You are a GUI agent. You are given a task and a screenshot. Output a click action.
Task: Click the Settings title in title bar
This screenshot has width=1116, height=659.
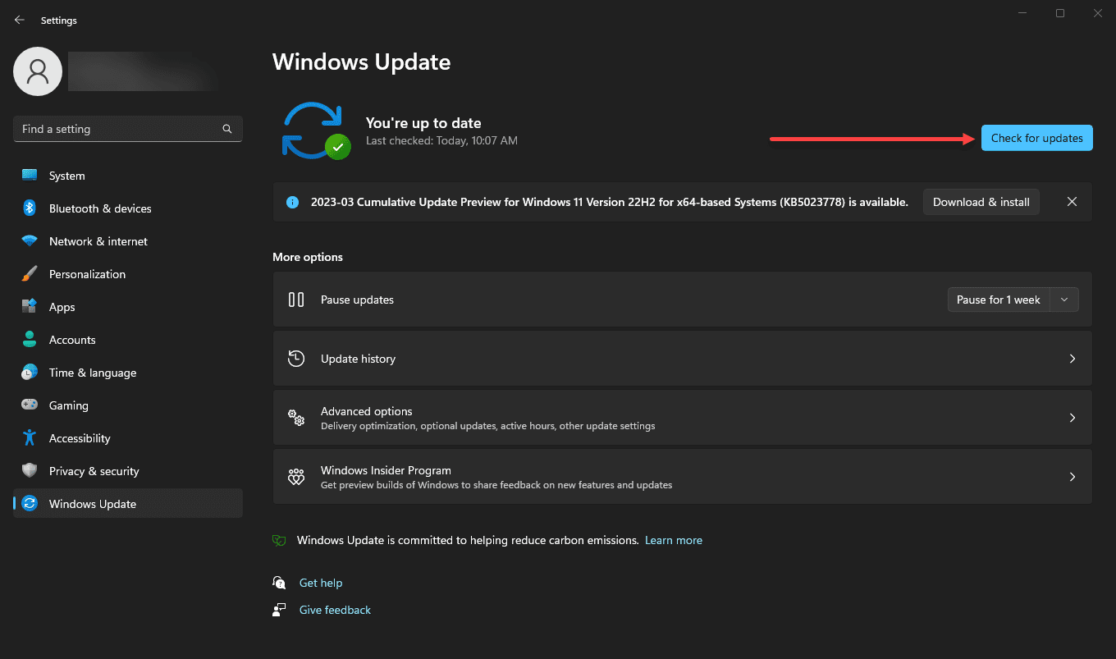tap(59, 21)
